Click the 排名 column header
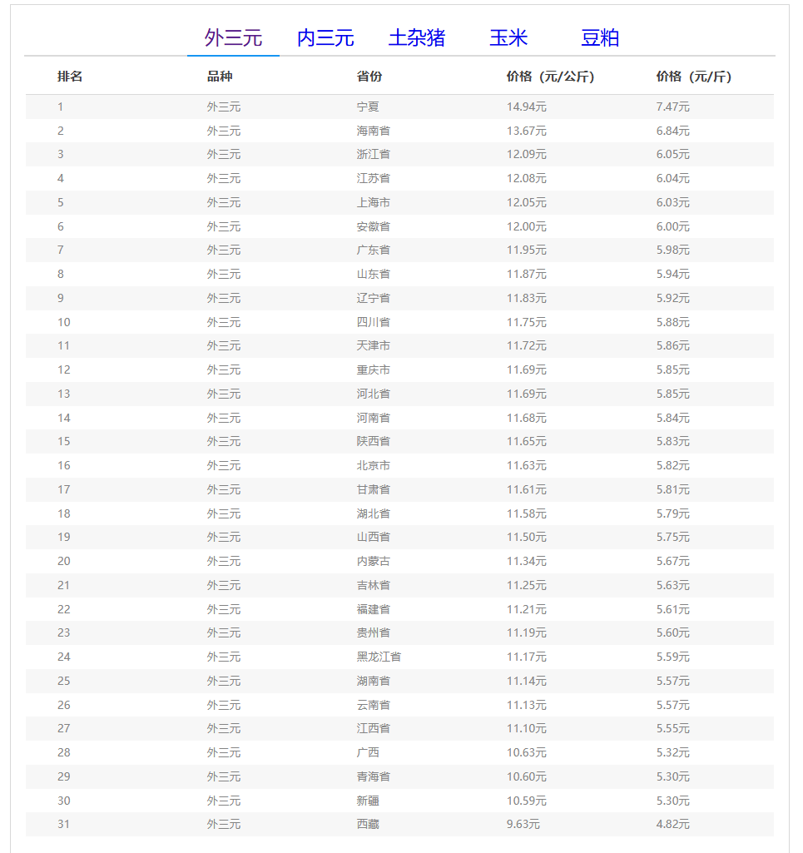 70,77
